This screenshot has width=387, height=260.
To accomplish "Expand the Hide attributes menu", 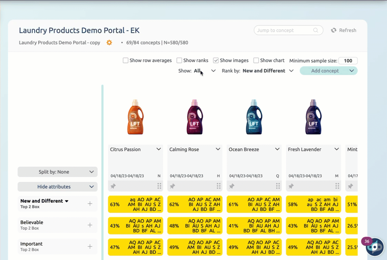I will coord(58,187).
